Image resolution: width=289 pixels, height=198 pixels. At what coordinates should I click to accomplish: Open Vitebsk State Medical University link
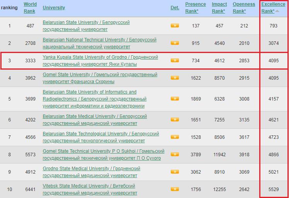[90, 189]
